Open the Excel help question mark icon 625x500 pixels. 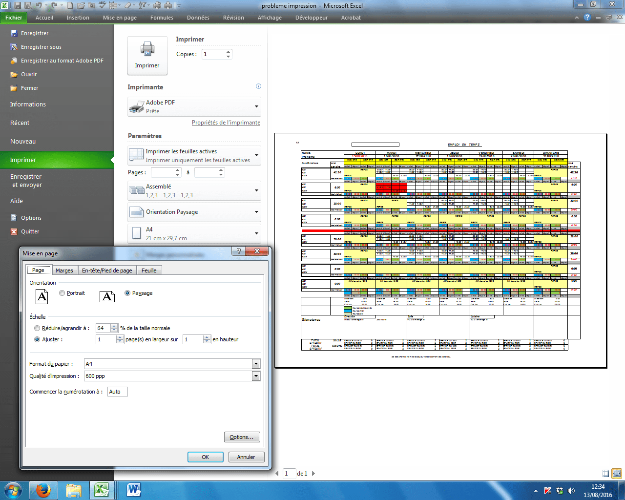click(x=587, y=18)
